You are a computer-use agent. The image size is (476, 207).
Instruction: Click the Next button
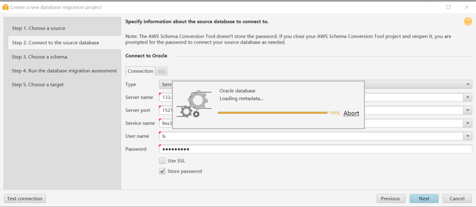424,199
